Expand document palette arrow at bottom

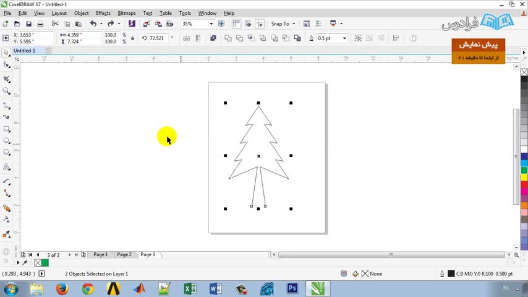pos(18,262)
